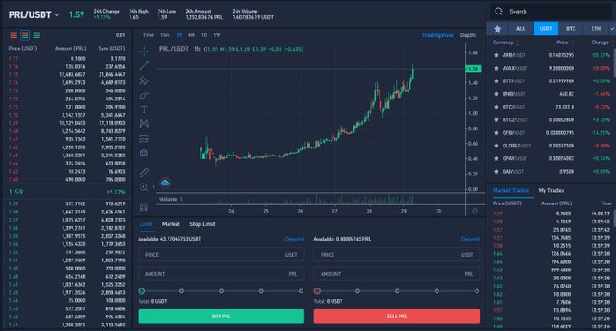
Task: Filter markets by the ALL tab
Action: click(521, 29)
